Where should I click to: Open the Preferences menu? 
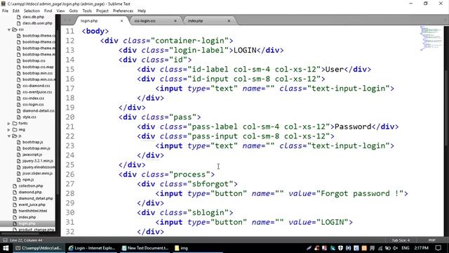click(x=123, y=11)
